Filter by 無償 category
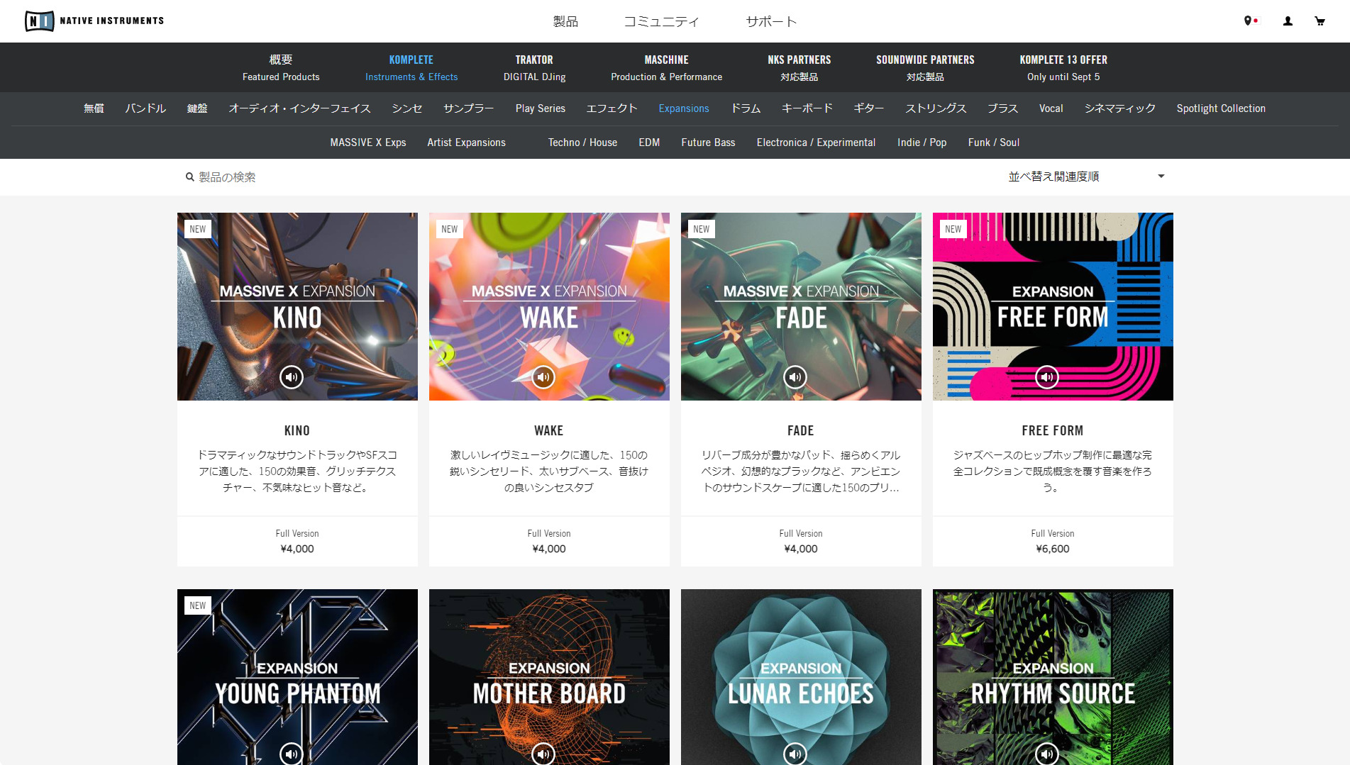The height and width of the screenshot is (765, 1350). [94, 108]
